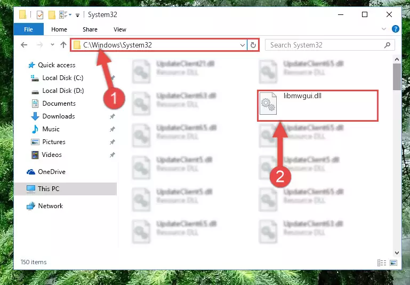This screenshot has width=410, height=285.
Task: Click the pin icon beside Downloads
Action: pos(112,116)
